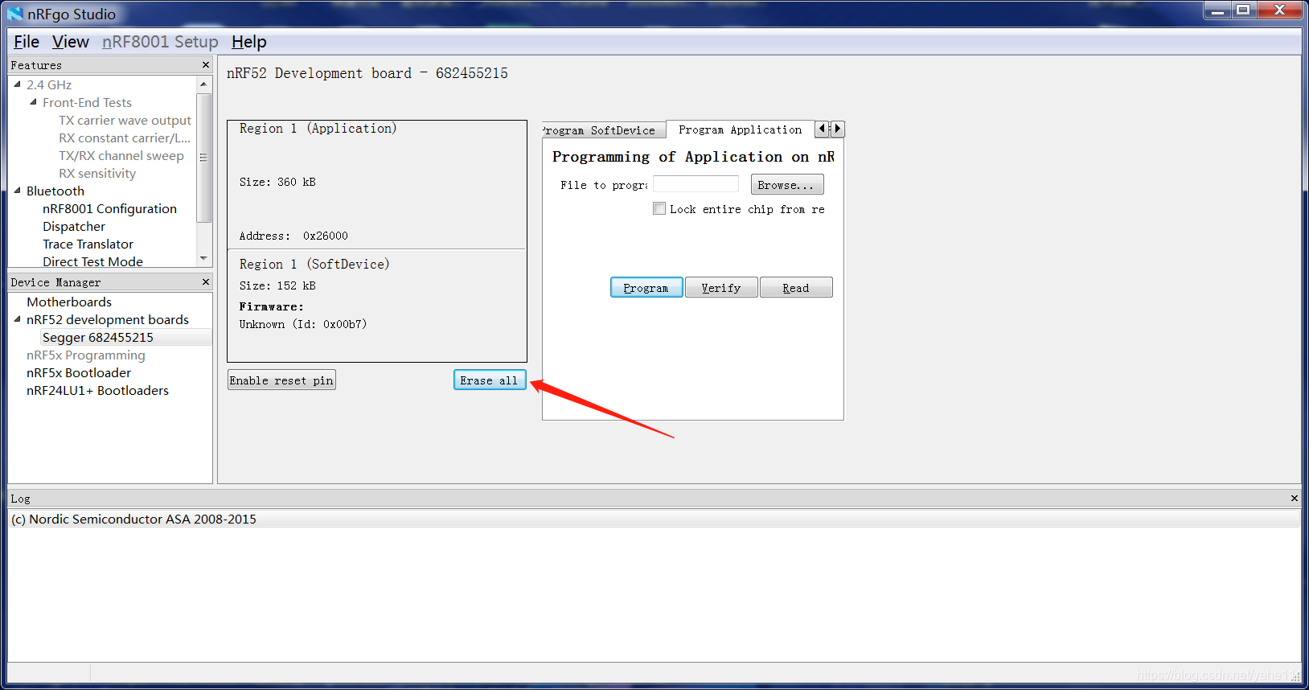The image size is (1309, 690).
Task: Close the Features panel with its X
Action: (206, 64)
